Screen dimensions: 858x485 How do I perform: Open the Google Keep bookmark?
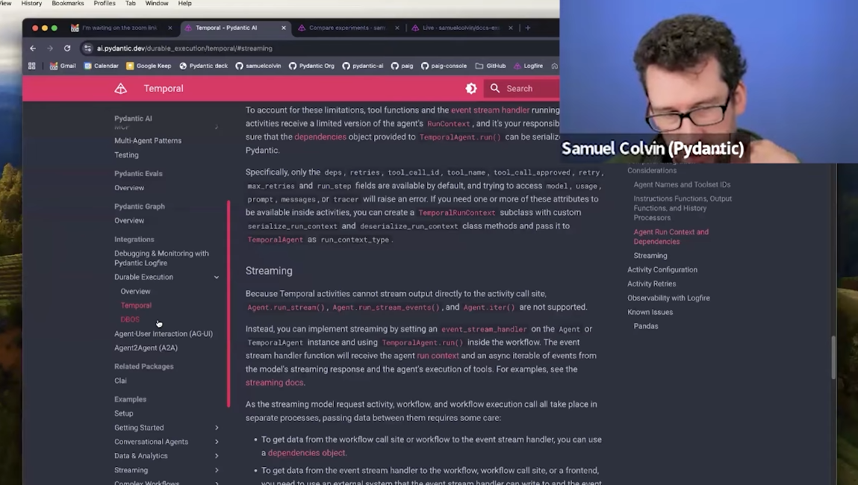(149, 66)
